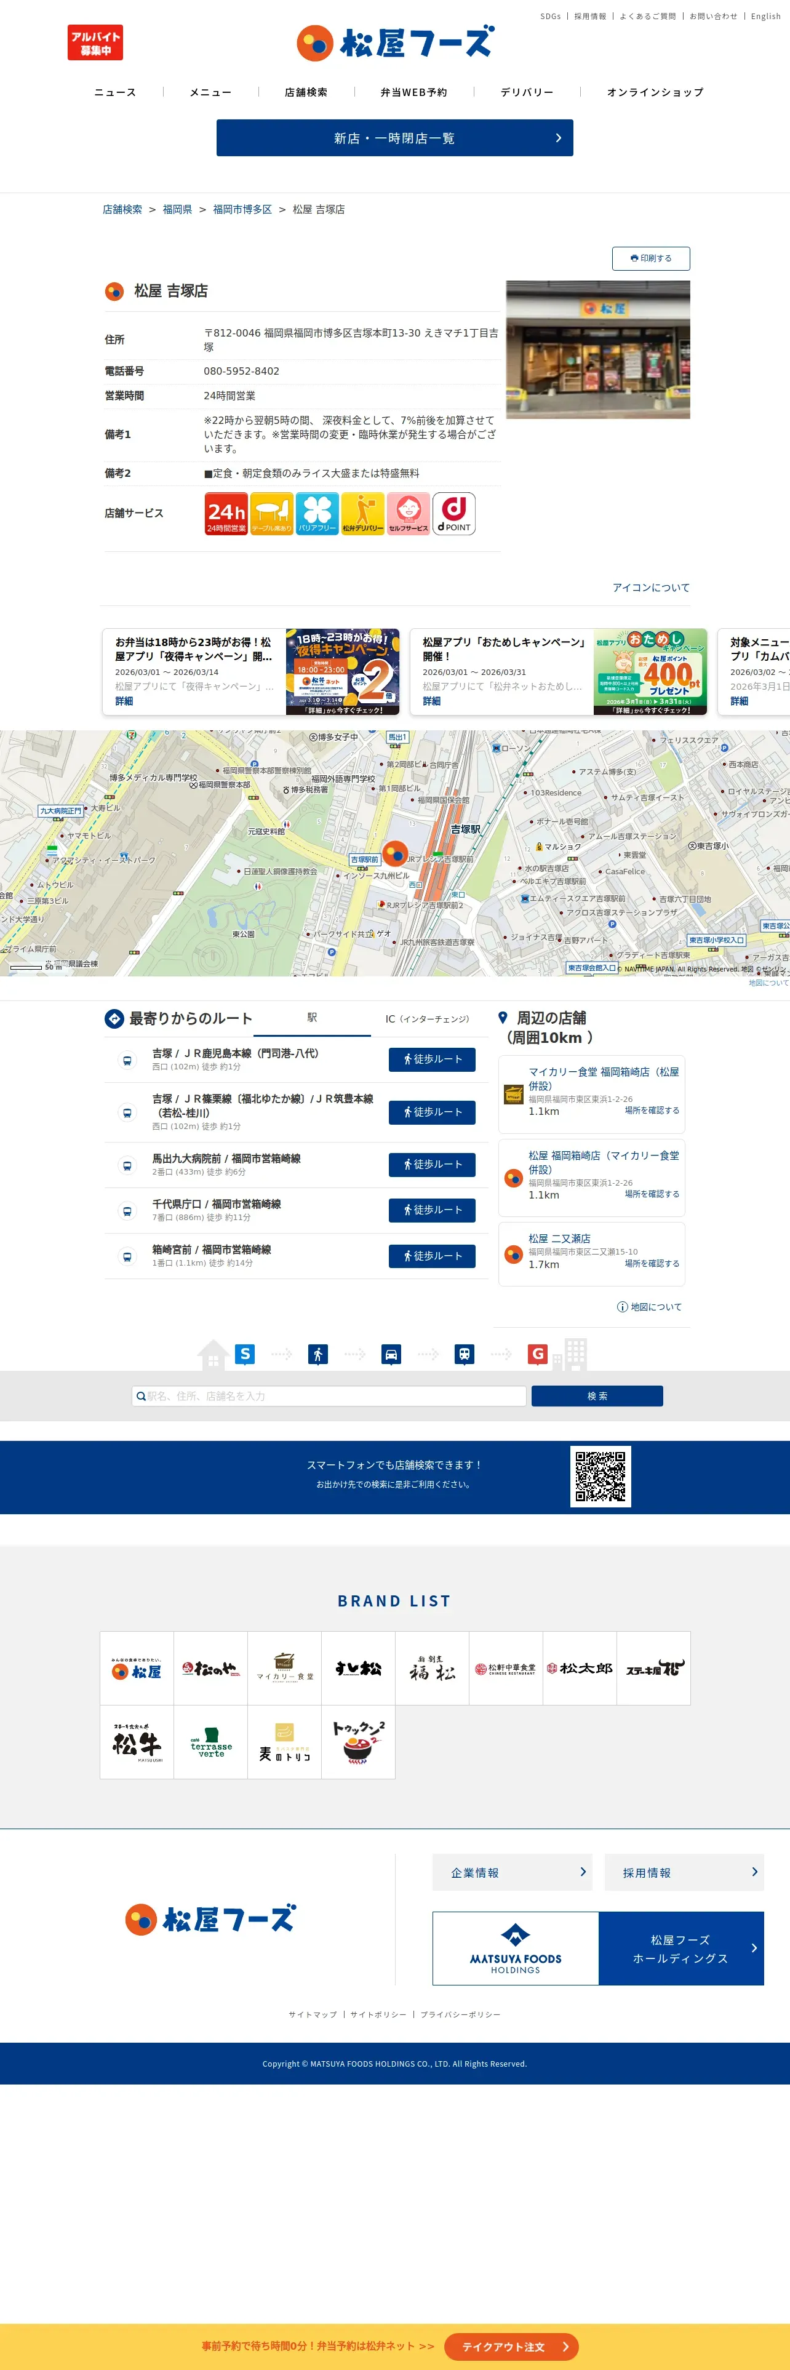This screenshot has height=2370, width=790.
Task: Click the 検索 button
Action: click(x=597, y=1395)
